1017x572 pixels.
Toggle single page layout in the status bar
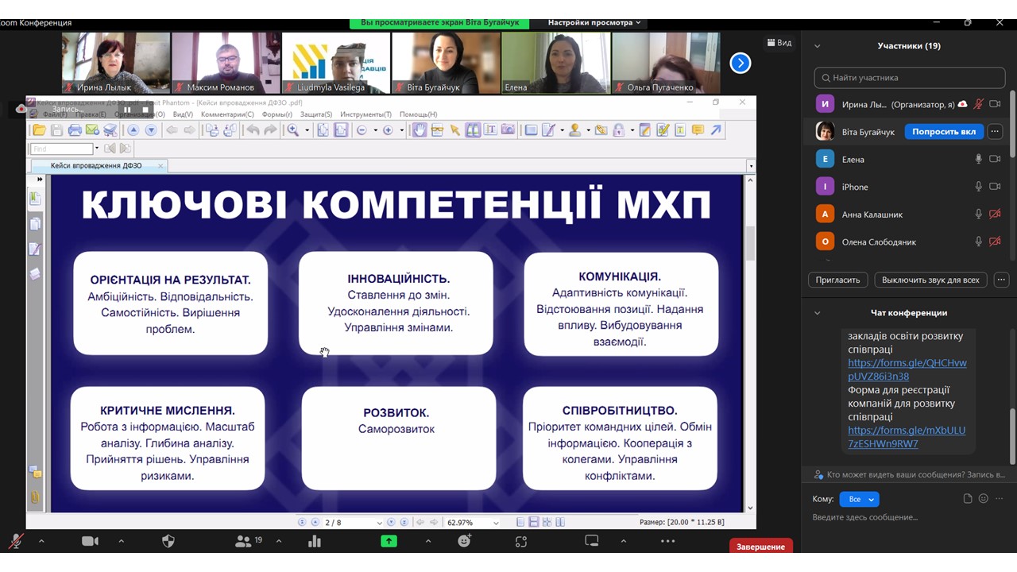pos(520,522)
